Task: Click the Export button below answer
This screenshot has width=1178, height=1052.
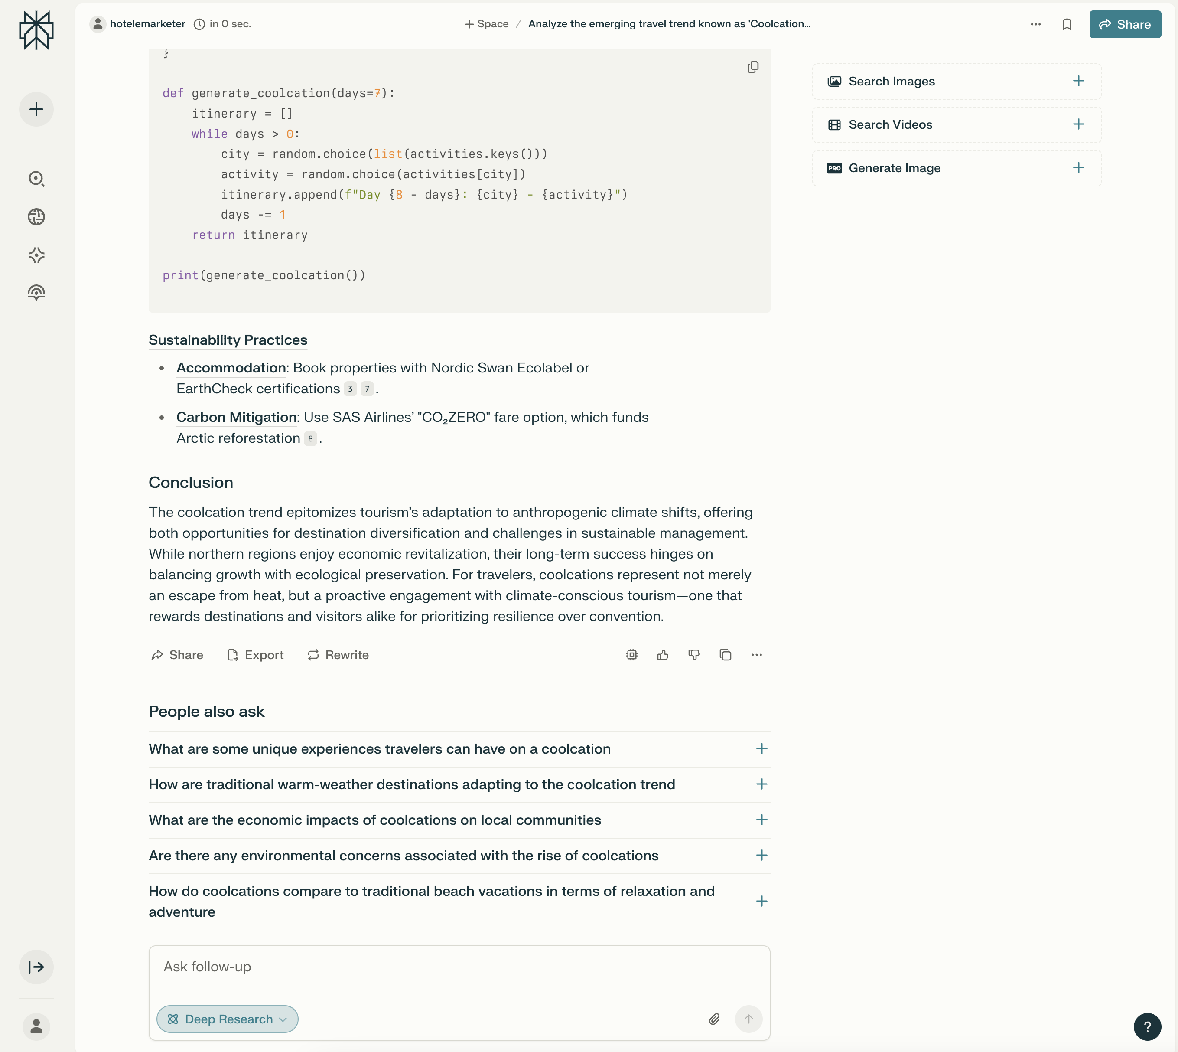Action: point(255,655)
